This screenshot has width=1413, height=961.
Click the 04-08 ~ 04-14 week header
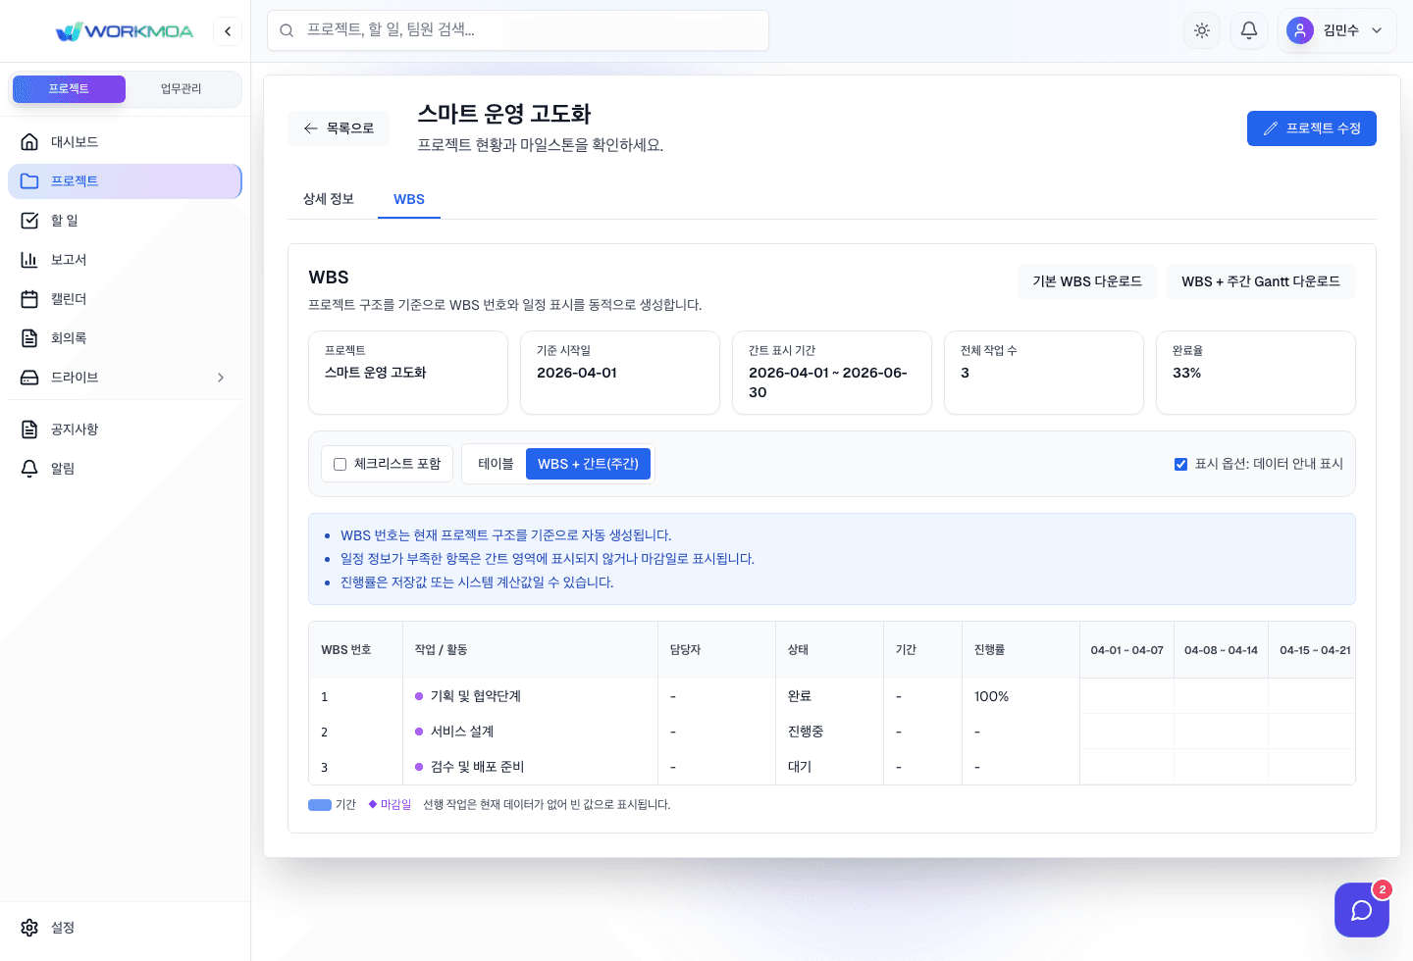(x=1221, y=650)
